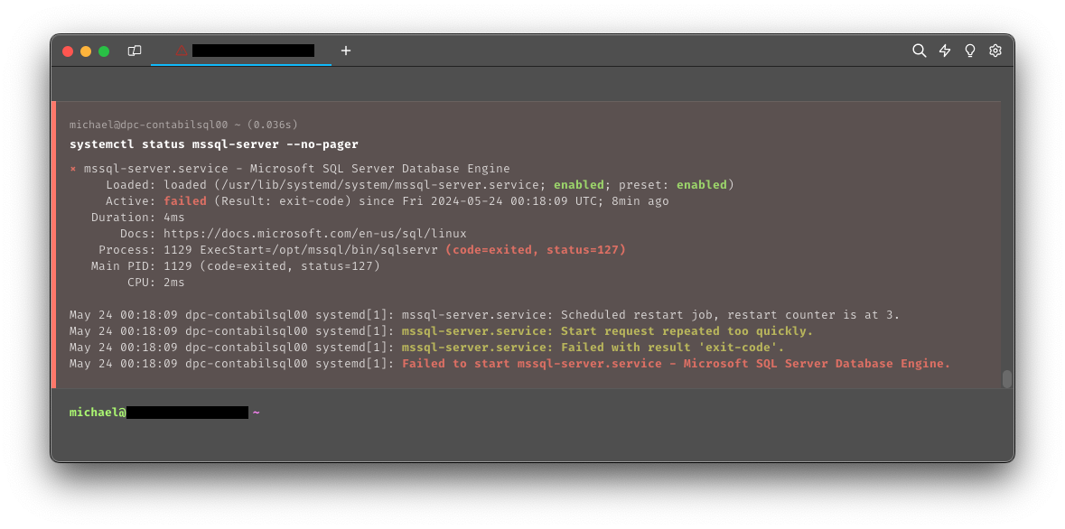
Task: Select the command text 'systemctl status mssql-server --no-pager'
Action: tap(214, 144)
